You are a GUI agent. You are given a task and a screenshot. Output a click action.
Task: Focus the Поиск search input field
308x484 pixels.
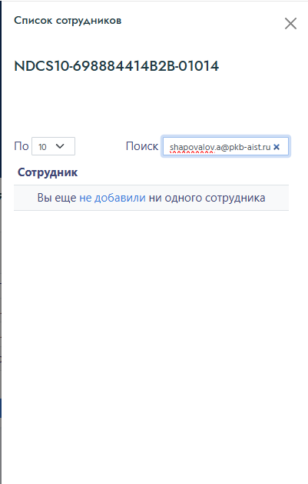click(226, 146)
